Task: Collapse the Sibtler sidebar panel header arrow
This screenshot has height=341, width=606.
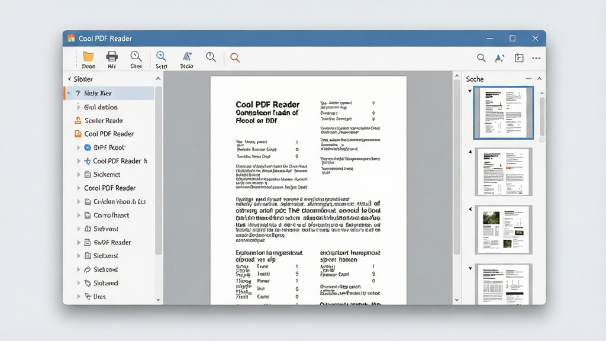Action: click(x=69, y=79)
